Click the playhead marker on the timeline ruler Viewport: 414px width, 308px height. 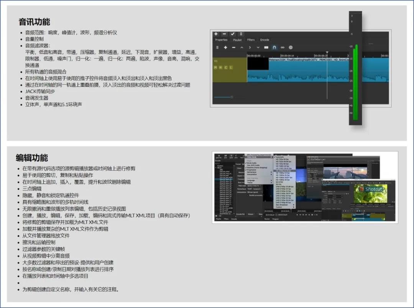pyautogui.click(x=327, y=52)
